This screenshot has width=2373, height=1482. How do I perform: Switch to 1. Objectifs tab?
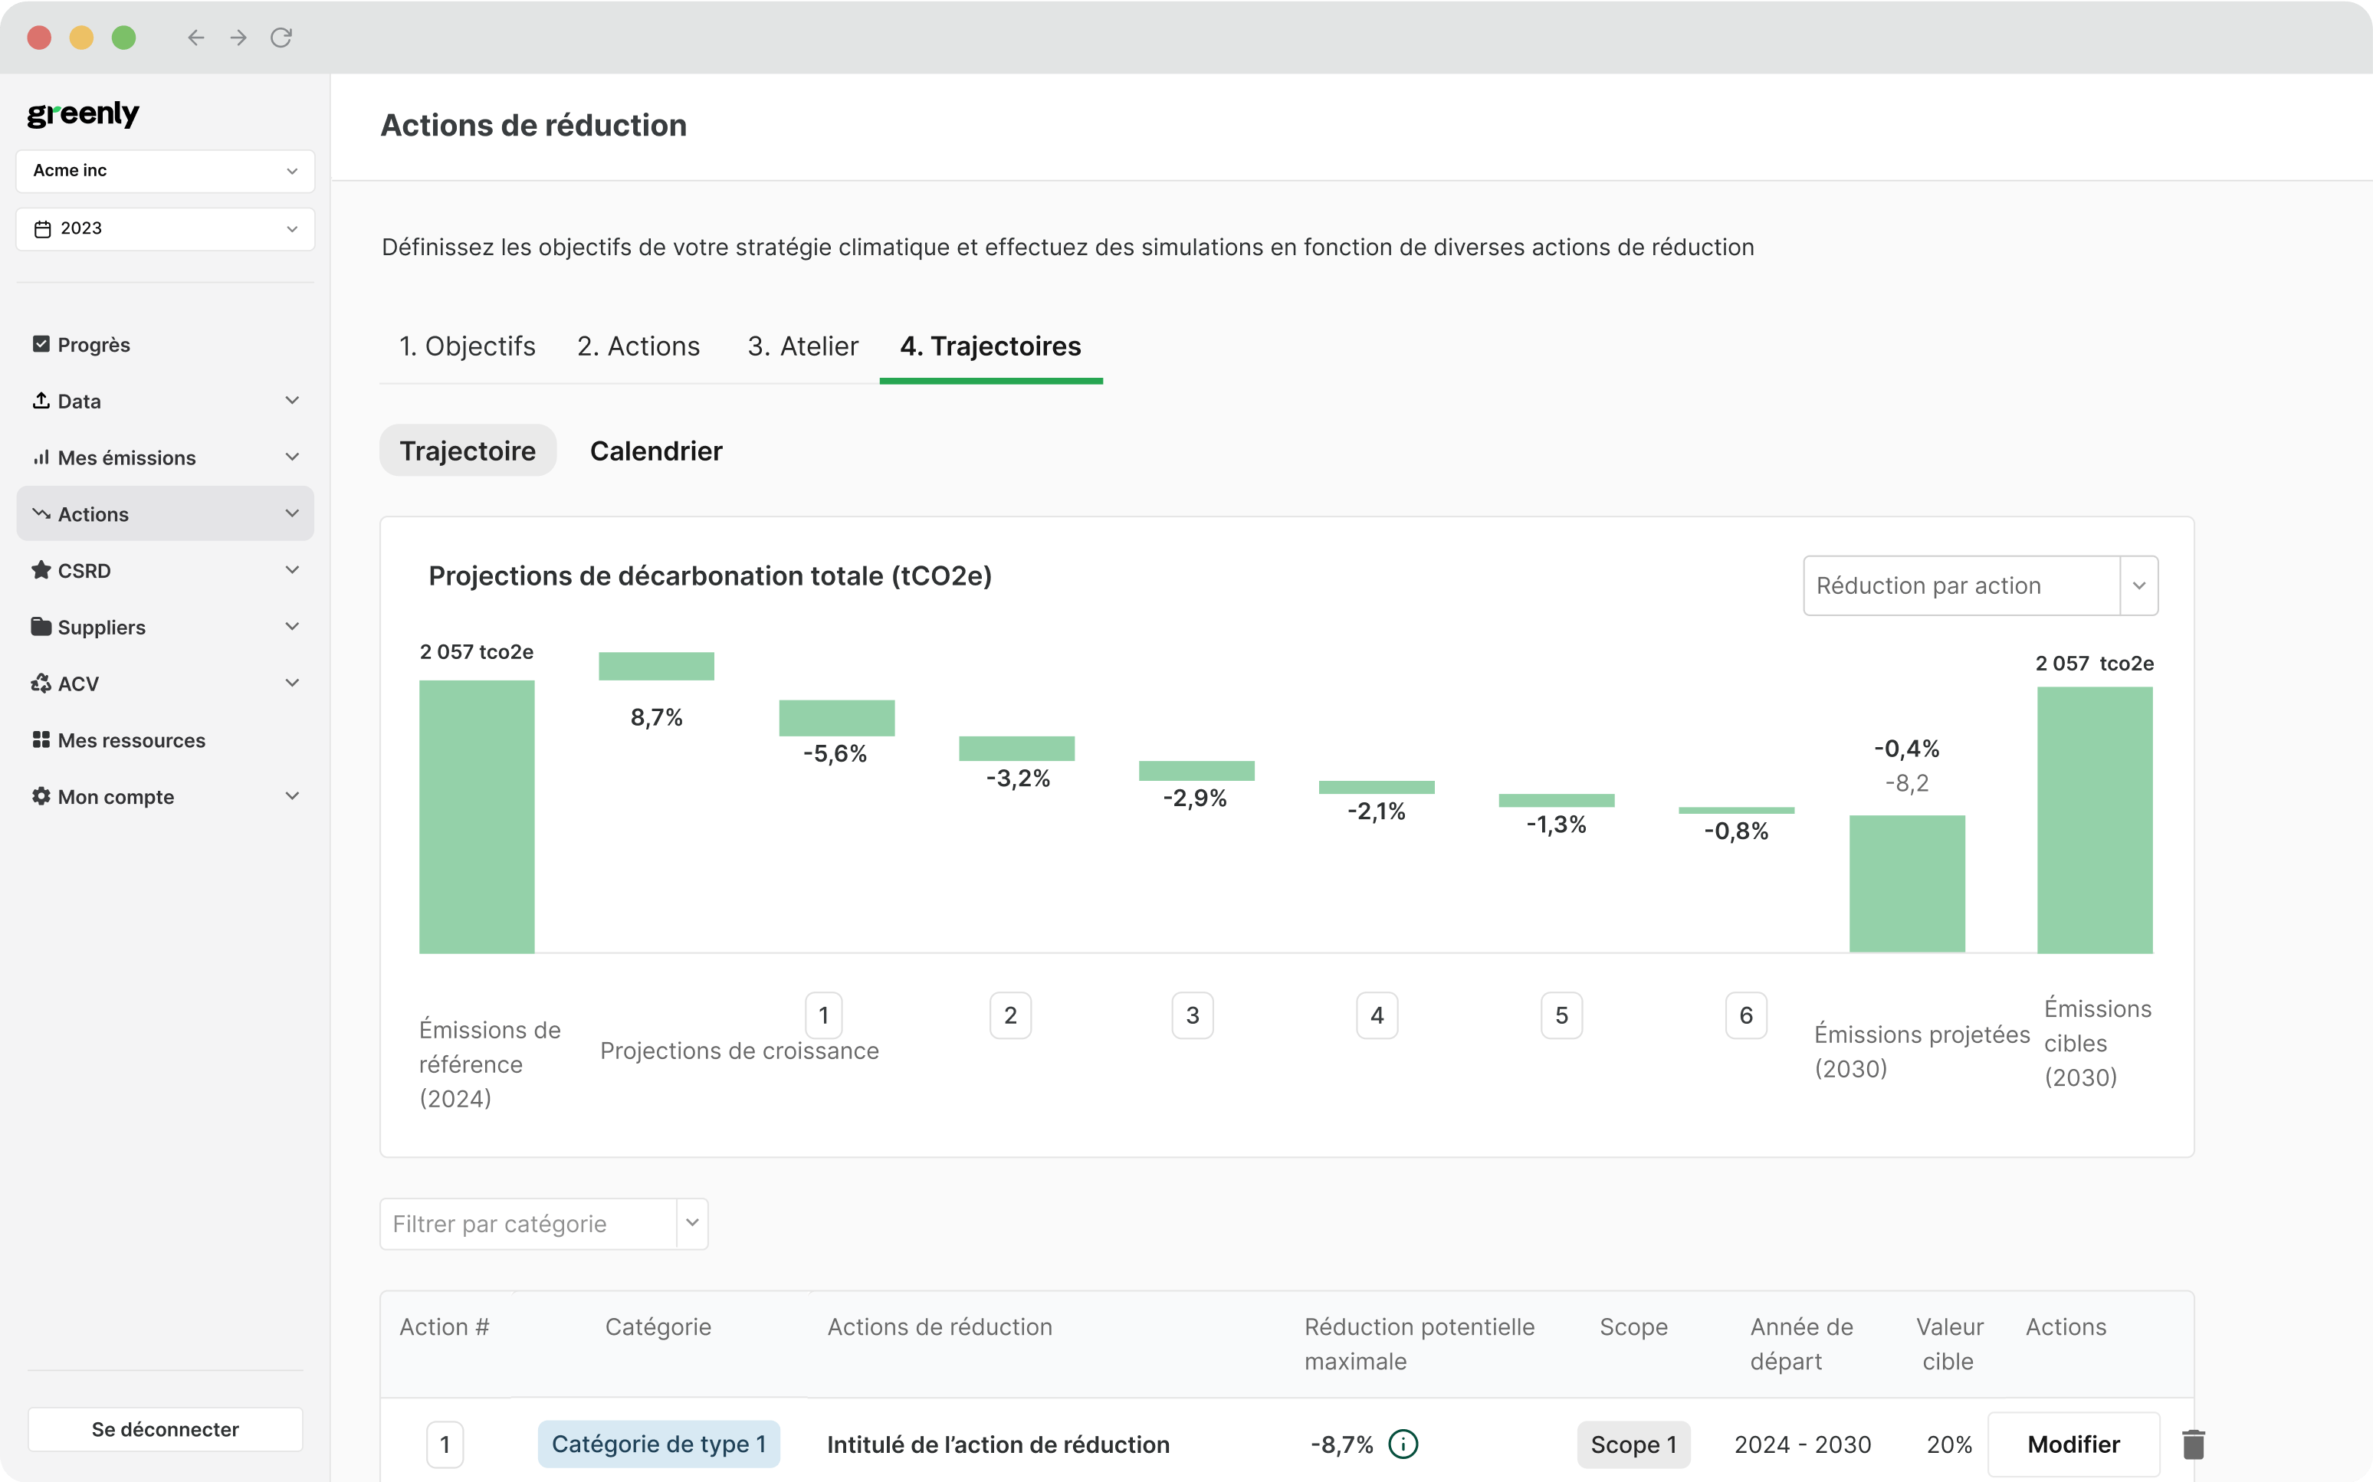467,346
